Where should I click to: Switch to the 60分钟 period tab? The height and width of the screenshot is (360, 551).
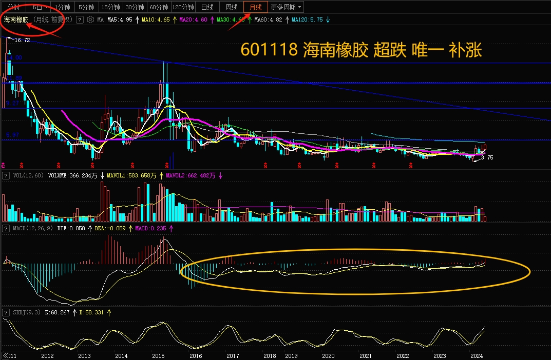(159, 7)
